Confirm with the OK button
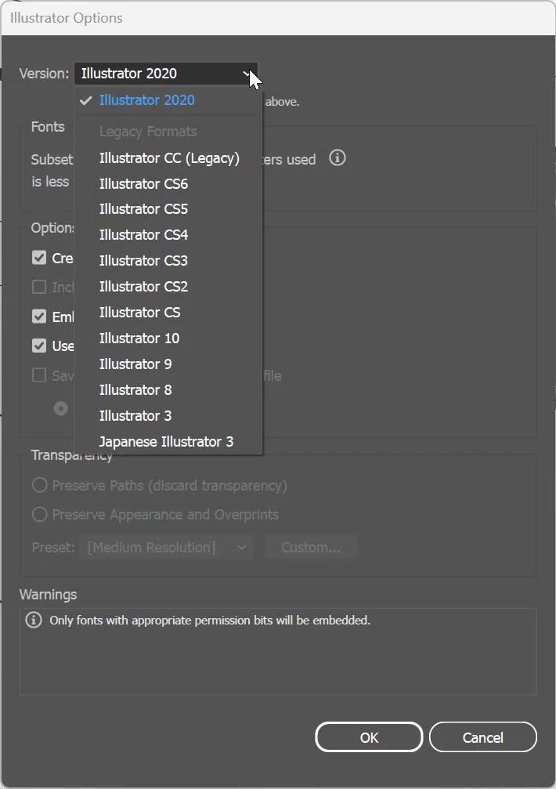Image resolution: width=556 pixels, height=789 pixels. [369, 737]
